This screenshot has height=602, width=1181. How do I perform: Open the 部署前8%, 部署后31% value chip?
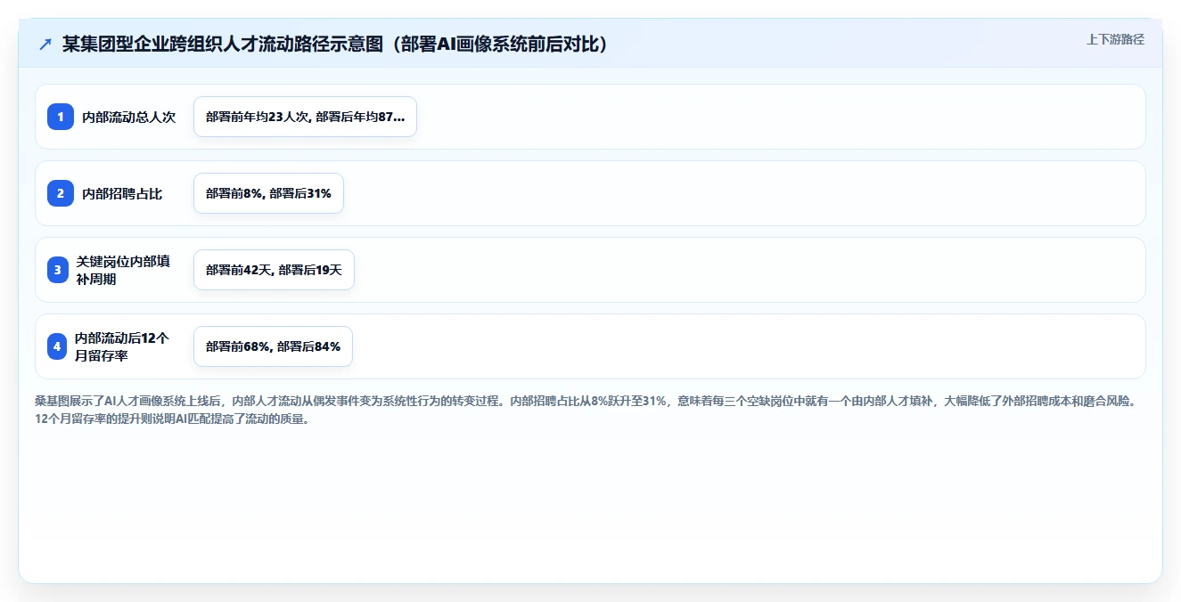[x=268, y=193]
